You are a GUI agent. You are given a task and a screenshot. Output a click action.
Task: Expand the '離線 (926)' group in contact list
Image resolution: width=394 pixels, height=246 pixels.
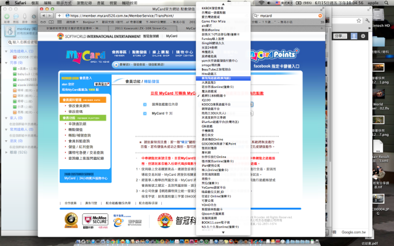(6, 153)
